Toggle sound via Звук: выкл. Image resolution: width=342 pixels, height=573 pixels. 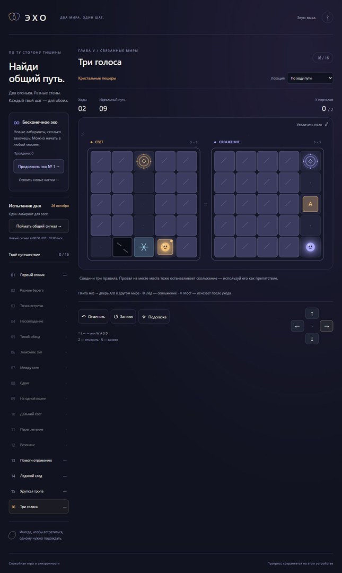[306, 18]
